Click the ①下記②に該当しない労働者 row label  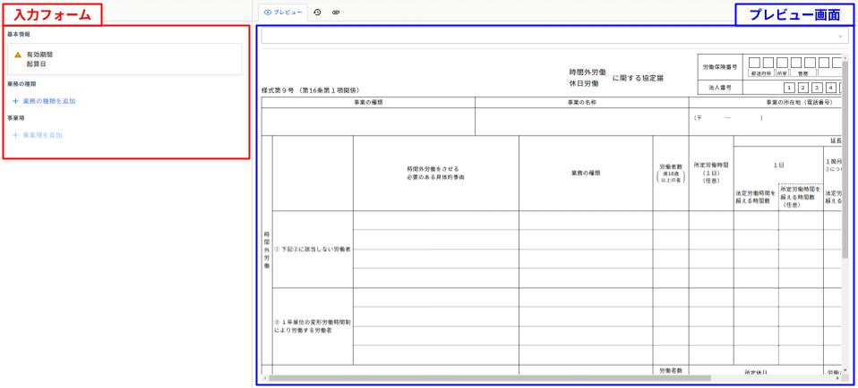tap(313, 249)
